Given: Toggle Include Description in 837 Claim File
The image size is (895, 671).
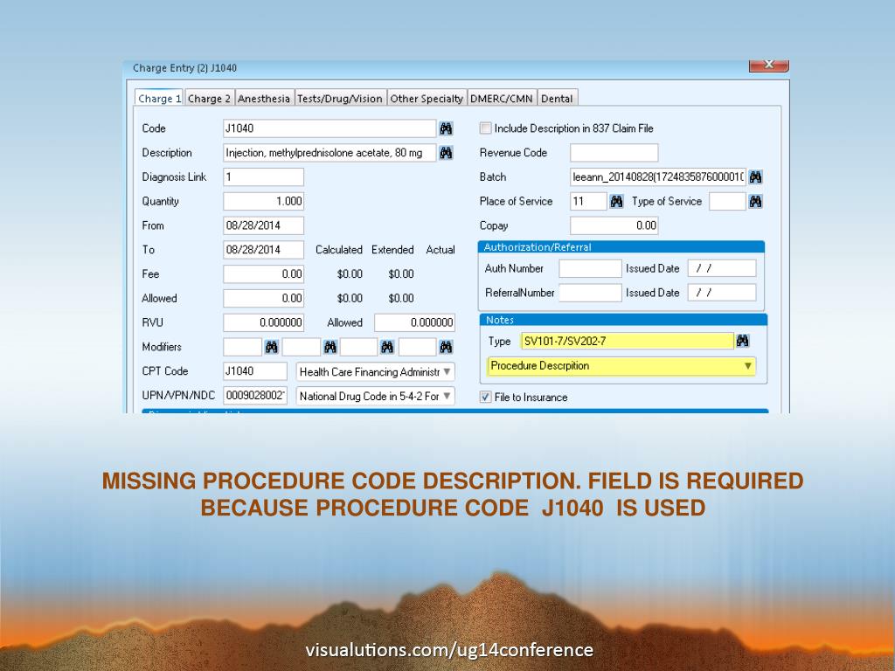Looking at the screenshot, I should click(486, 128).
